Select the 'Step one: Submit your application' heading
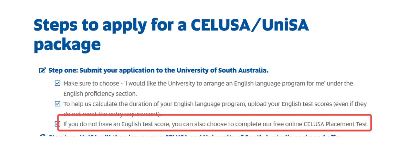 [x=158, y=70]
